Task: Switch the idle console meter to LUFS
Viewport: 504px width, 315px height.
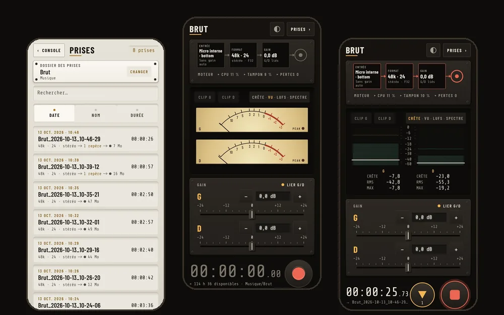Action: coord(281,97)
